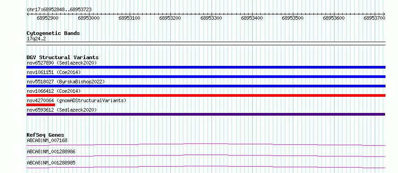Viewport: 398px width, 173px height.
Task: Click the chr17:68952848..68953723 coordinate label
Action: (59, 9)
